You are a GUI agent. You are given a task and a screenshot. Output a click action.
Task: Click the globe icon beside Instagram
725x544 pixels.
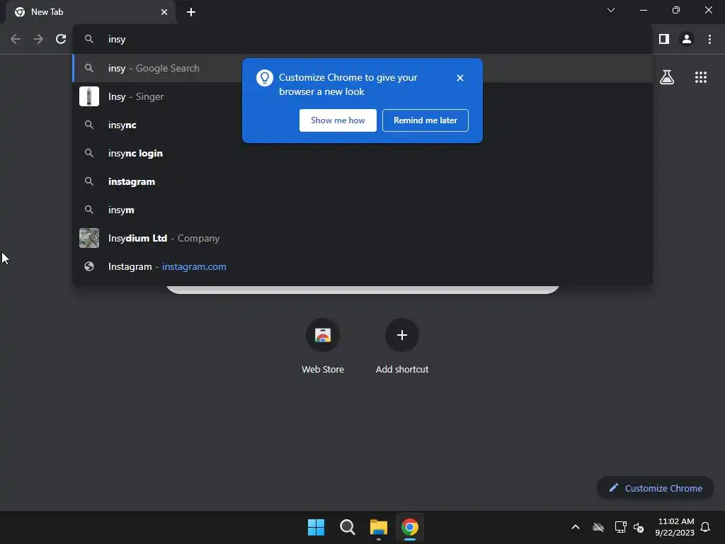(89, 266)
